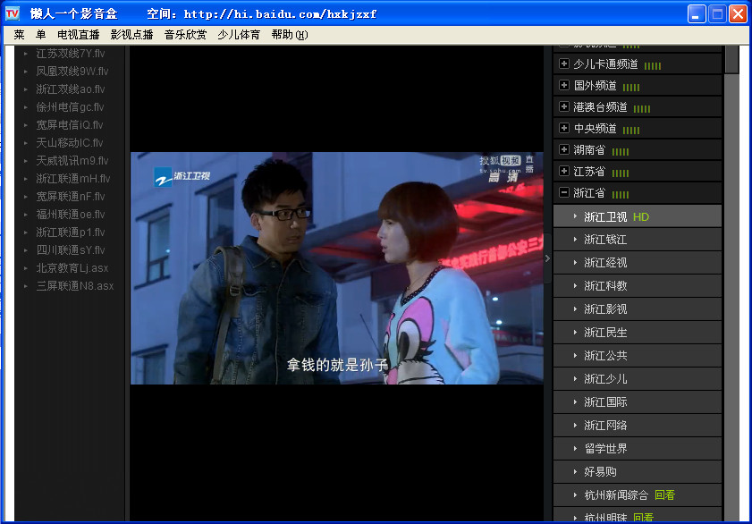Select the 浙江经视 channel
Image resolution: width=752 pixels, height=524 pixels.
coord(638,263)
